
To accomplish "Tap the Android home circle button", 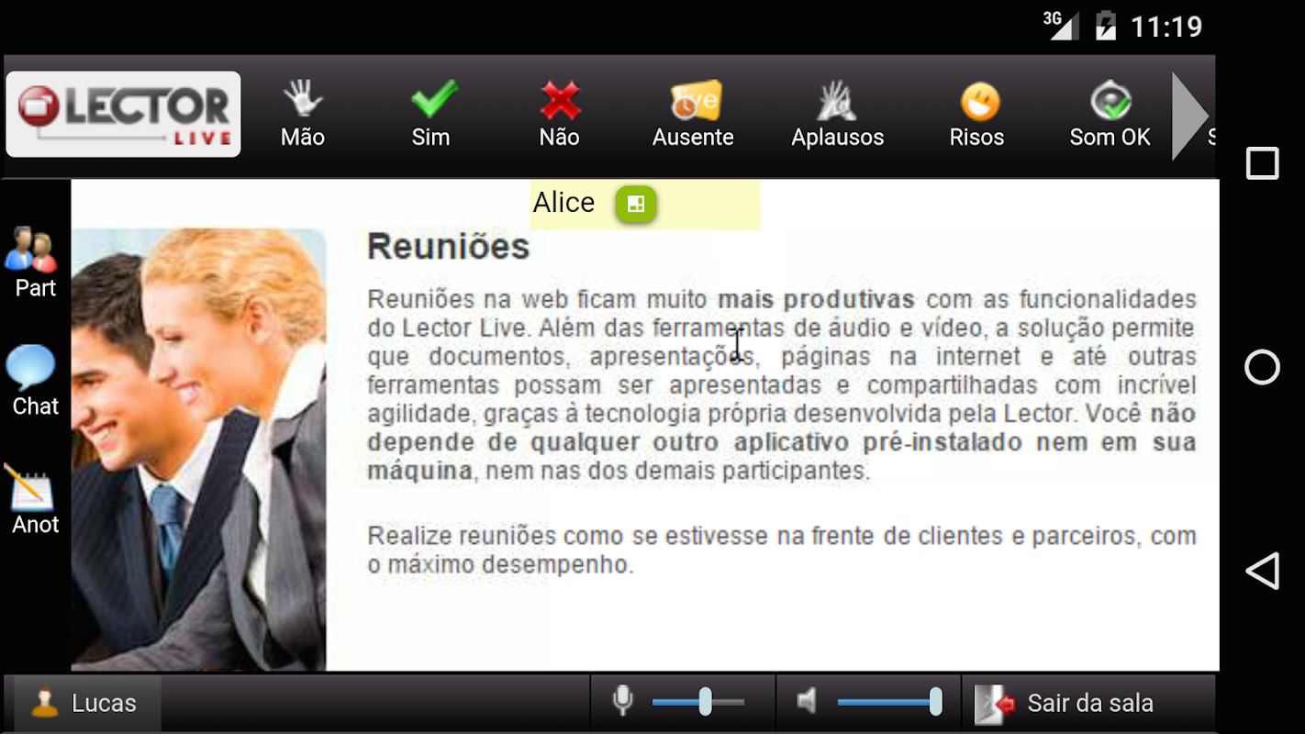I will coord(1262,367).
